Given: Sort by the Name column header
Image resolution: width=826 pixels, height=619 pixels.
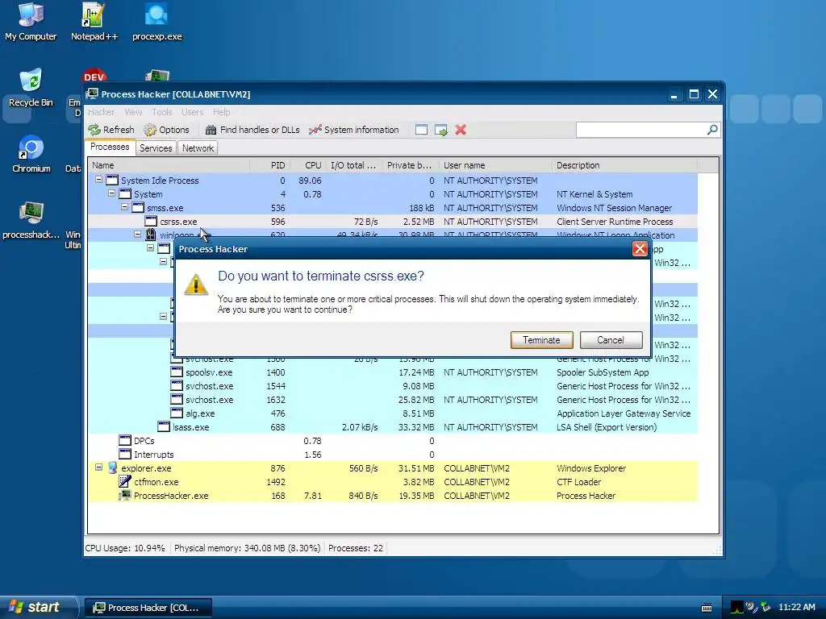Looking at the screenshot, I should 169,165.
